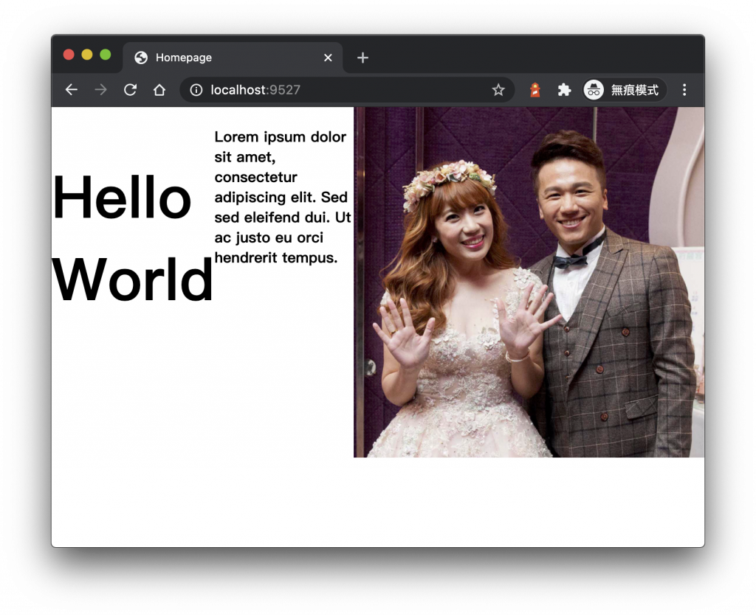Minimize window with the yellow button
Viewport: 756px width, 615px height.
point(87,55)
